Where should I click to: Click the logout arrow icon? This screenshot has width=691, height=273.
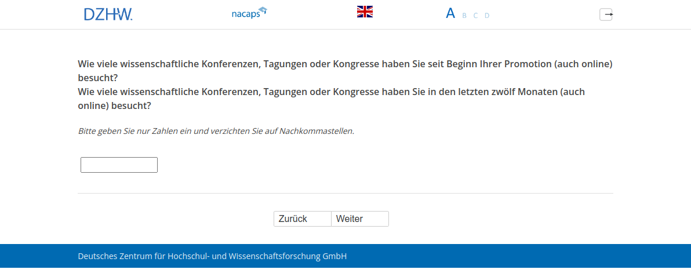pyautogui.click(x=606, y=14)
